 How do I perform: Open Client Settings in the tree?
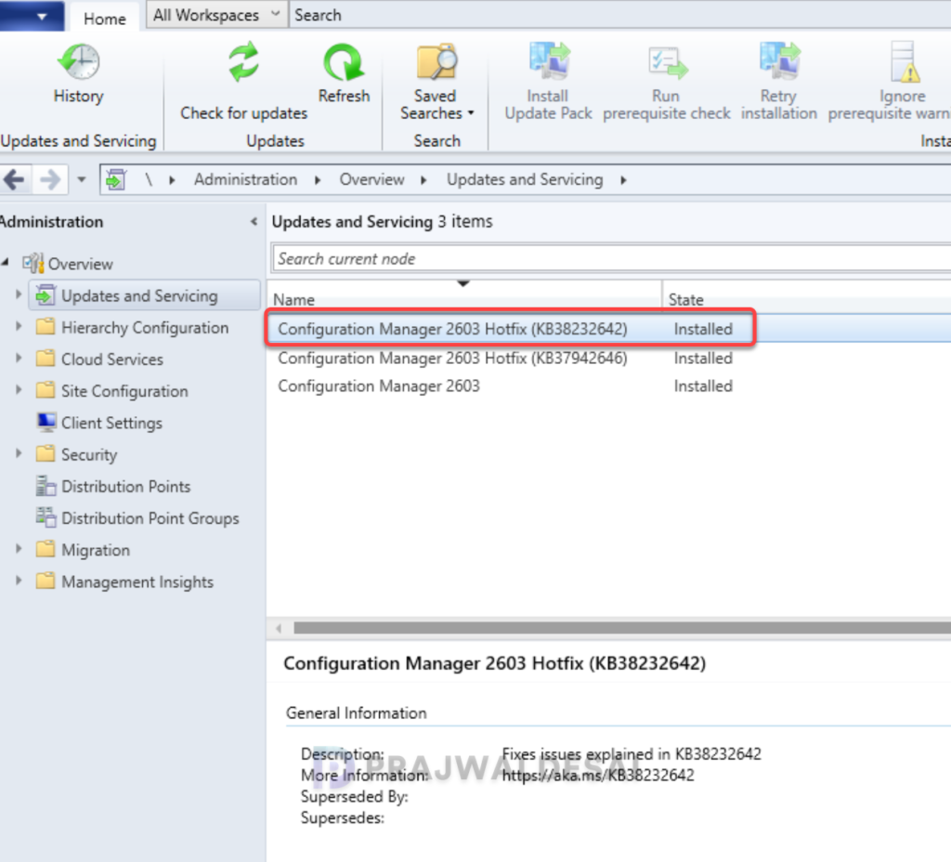[x=111, y=423]
